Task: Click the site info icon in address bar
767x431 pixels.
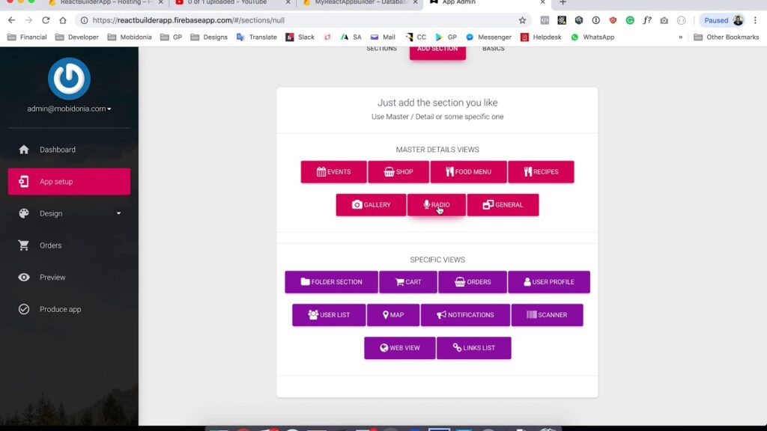Action: (x=84, y=20)
